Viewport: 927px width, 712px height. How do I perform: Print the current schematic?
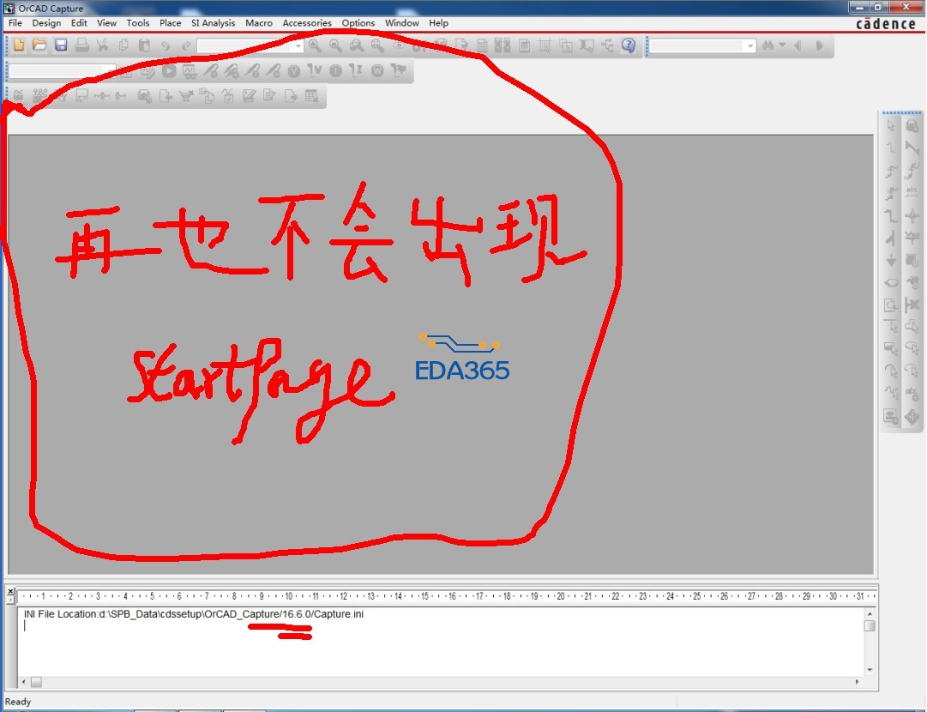[81, 45]
